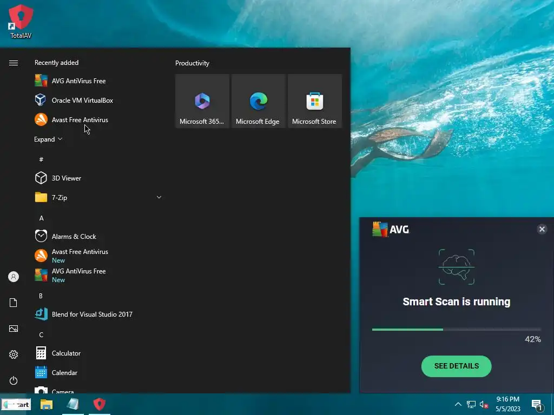Open Avast Free Antivirus marked New
This screenshot has width=554, height=415.
(x=99, y=256)
